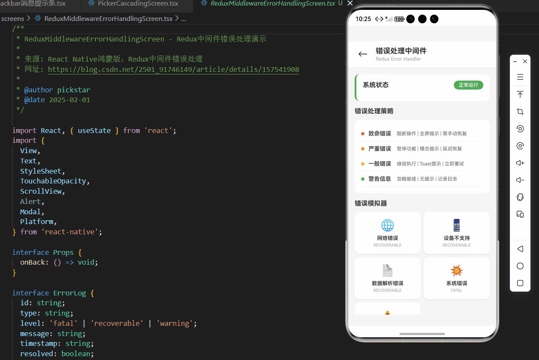Click the useState identifier in the import line
539x360 pixels.
(94, 130)
